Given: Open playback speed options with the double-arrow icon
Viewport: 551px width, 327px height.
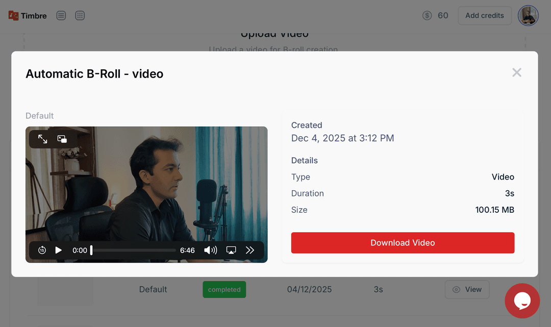Looking at the screenshot, I should (250, 250).
